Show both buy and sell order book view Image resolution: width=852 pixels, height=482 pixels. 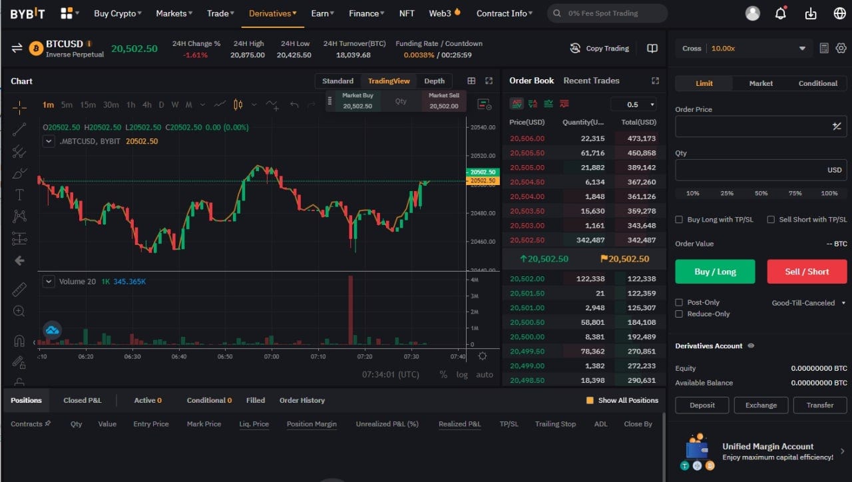[x=517, y=104]
